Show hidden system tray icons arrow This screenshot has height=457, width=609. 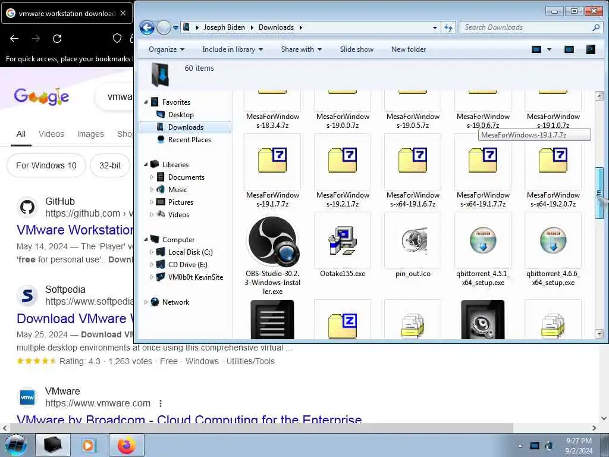coord(520,446)
